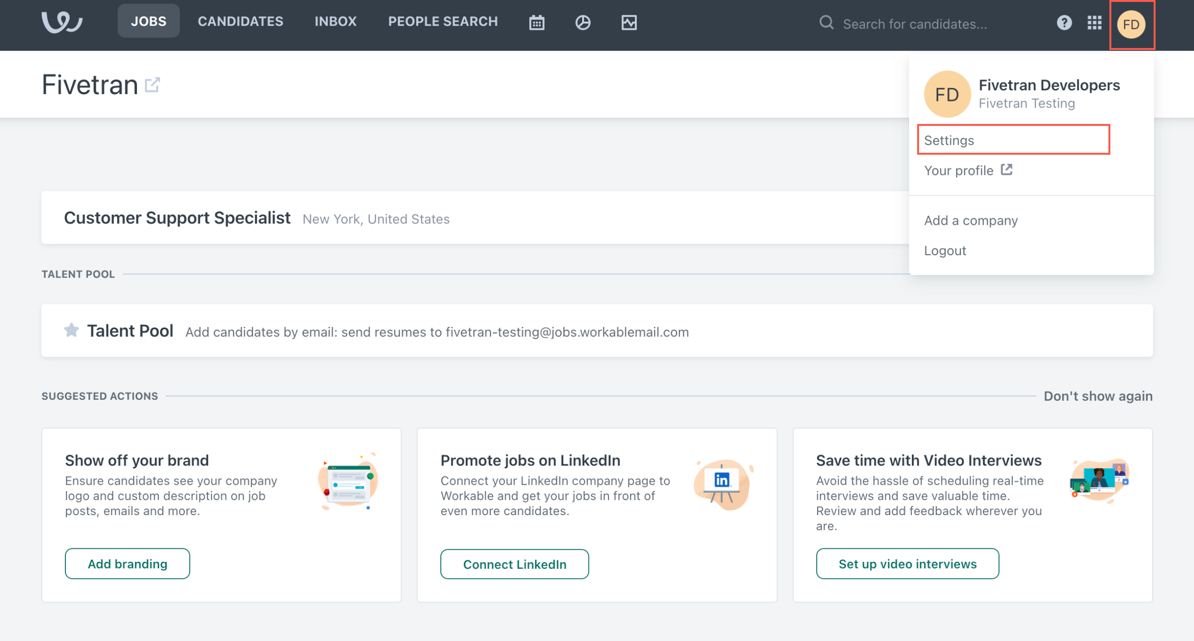Open the People Search tab
The width and height of the screenshot is (1194, 641).
tap(443, 21)
